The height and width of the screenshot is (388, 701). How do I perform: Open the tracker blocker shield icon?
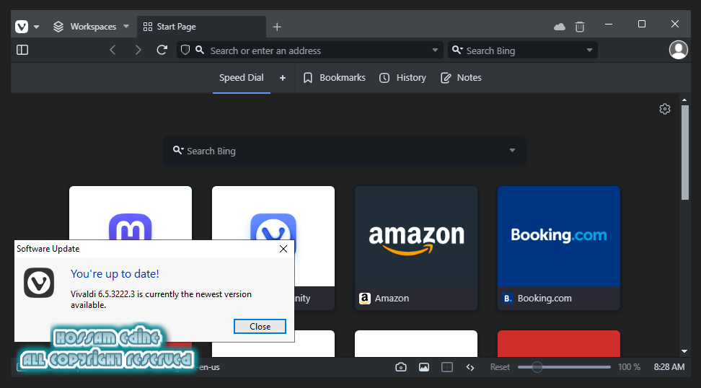[185, 50]
